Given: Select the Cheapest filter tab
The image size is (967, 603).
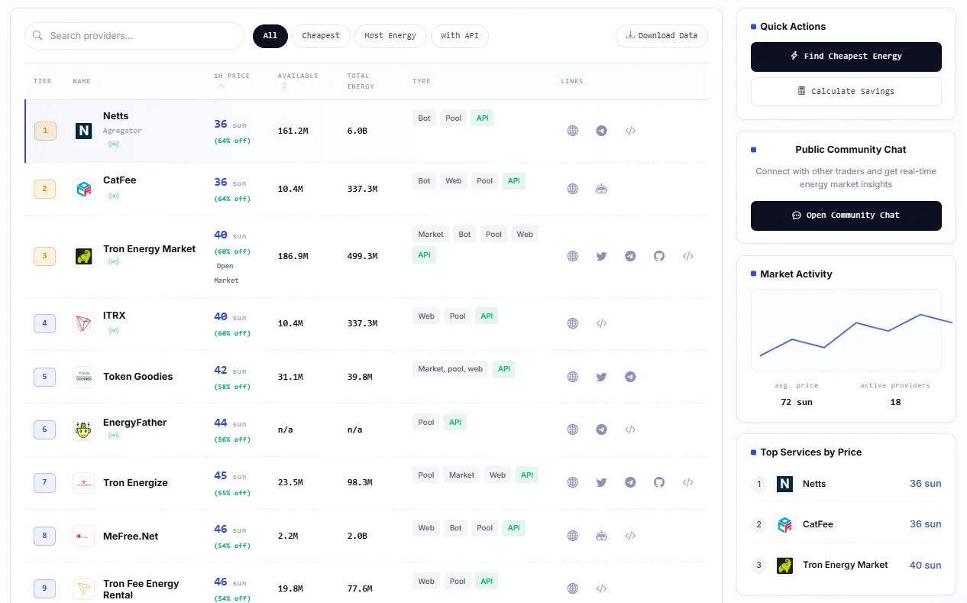Looking at the screenshot, I should [x=321, y=36].
